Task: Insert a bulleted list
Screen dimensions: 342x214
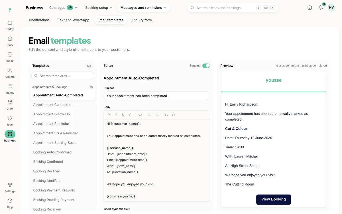Action: coord(150,115)
